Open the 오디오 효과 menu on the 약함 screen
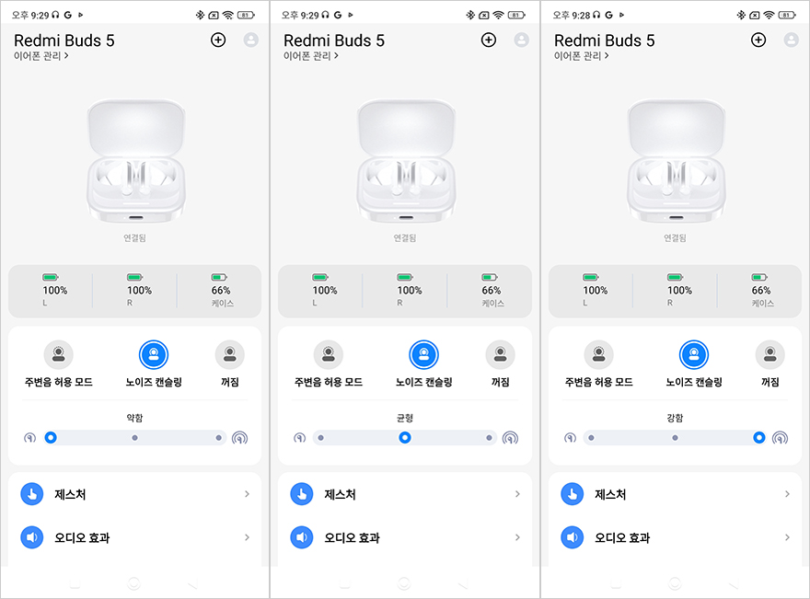 (x=134, y=537)
